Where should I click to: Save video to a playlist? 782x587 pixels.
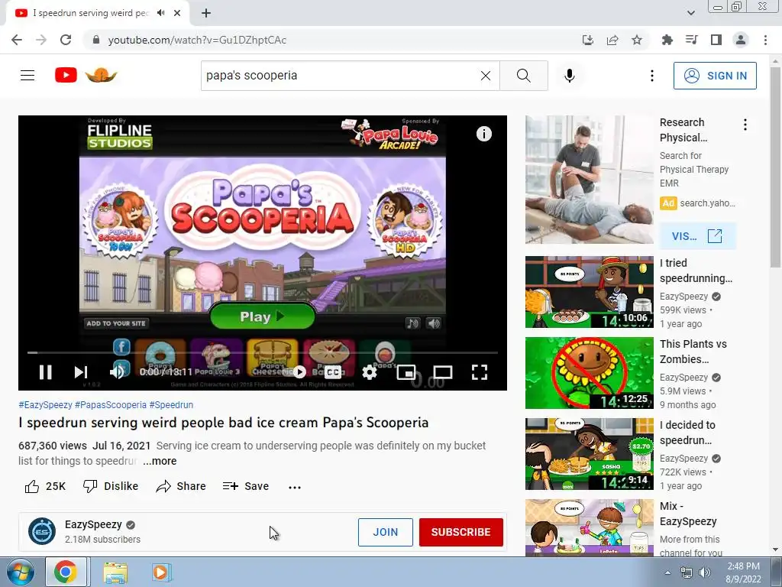(246, 486)
